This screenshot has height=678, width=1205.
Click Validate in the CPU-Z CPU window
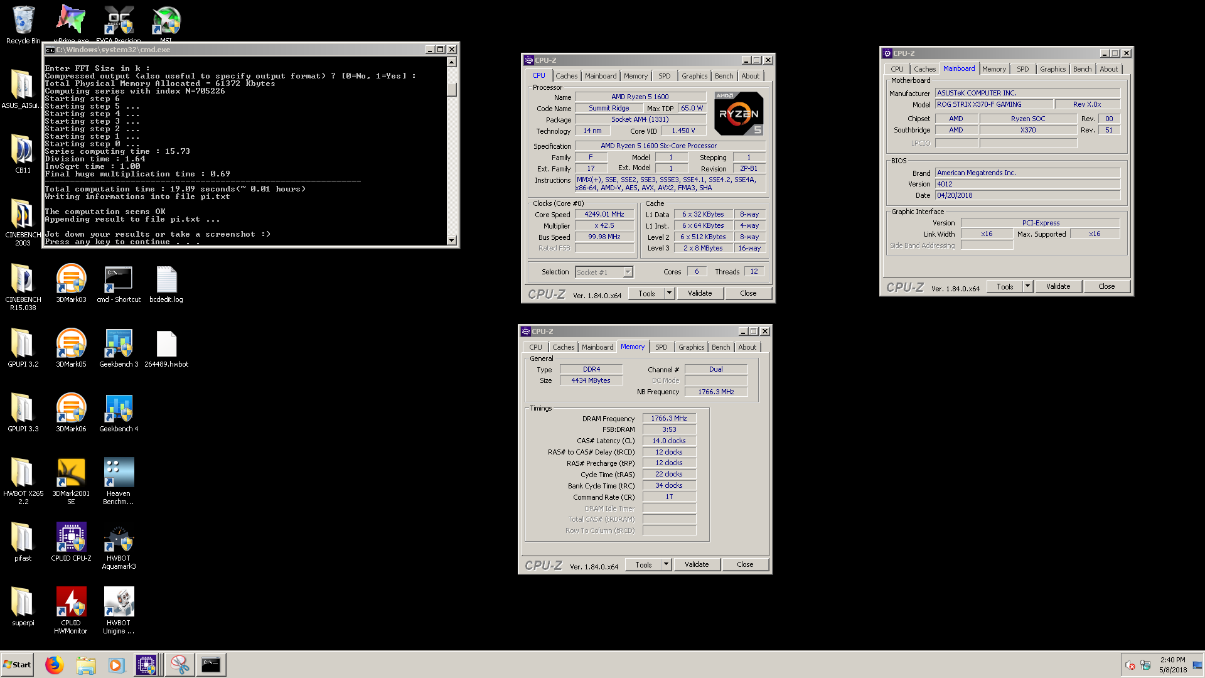point(700,293)
